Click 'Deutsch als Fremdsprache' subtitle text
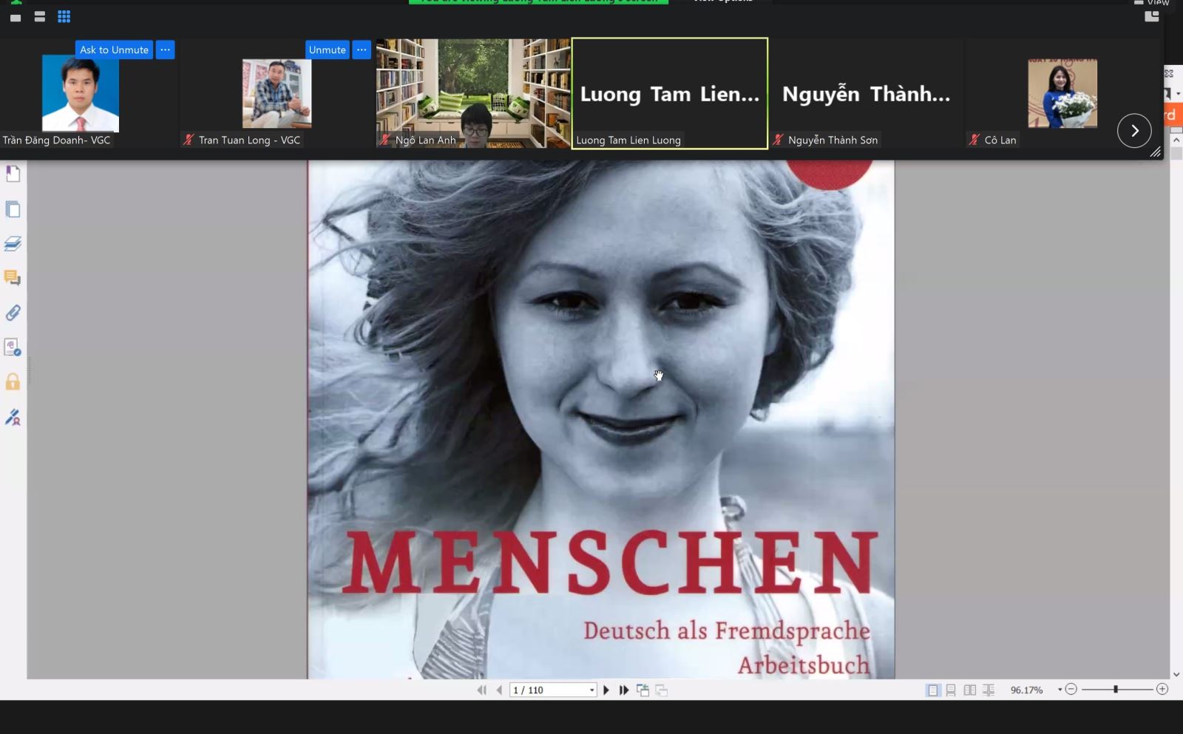Viewport: 1183px width, 734px height. point(727,631)
